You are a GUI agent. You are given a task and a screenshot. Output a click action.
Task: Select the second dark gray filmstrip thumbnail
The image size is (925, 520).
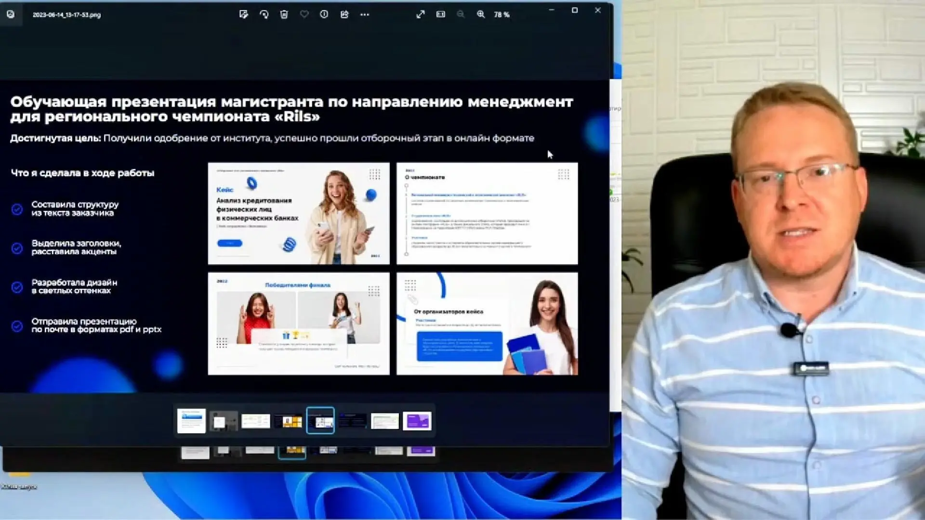[224, 421]
